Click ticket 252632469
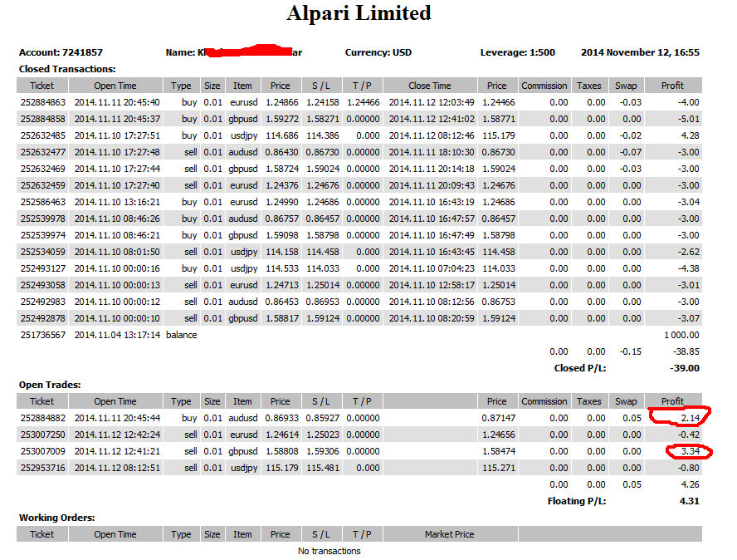The width and height of the screenshot is (737, 560). (x=43, y=169)
